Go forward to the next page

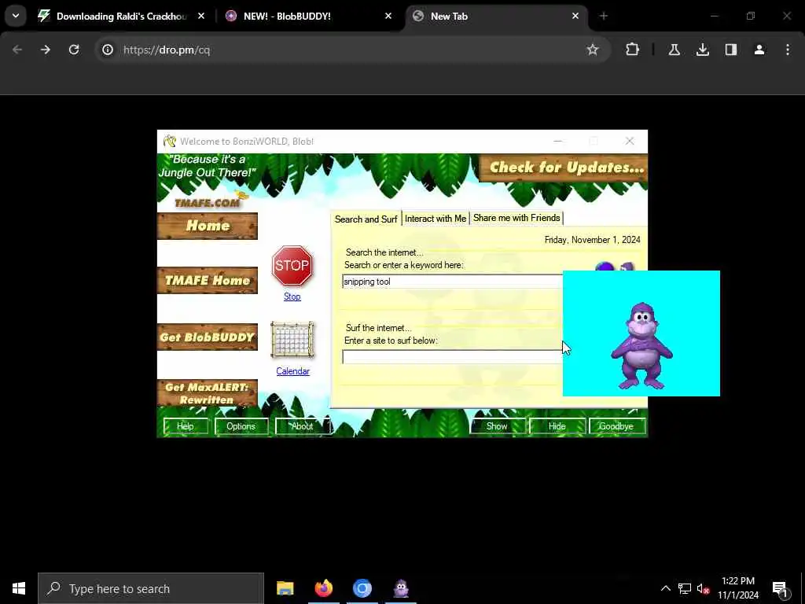(x=45, y=50)
